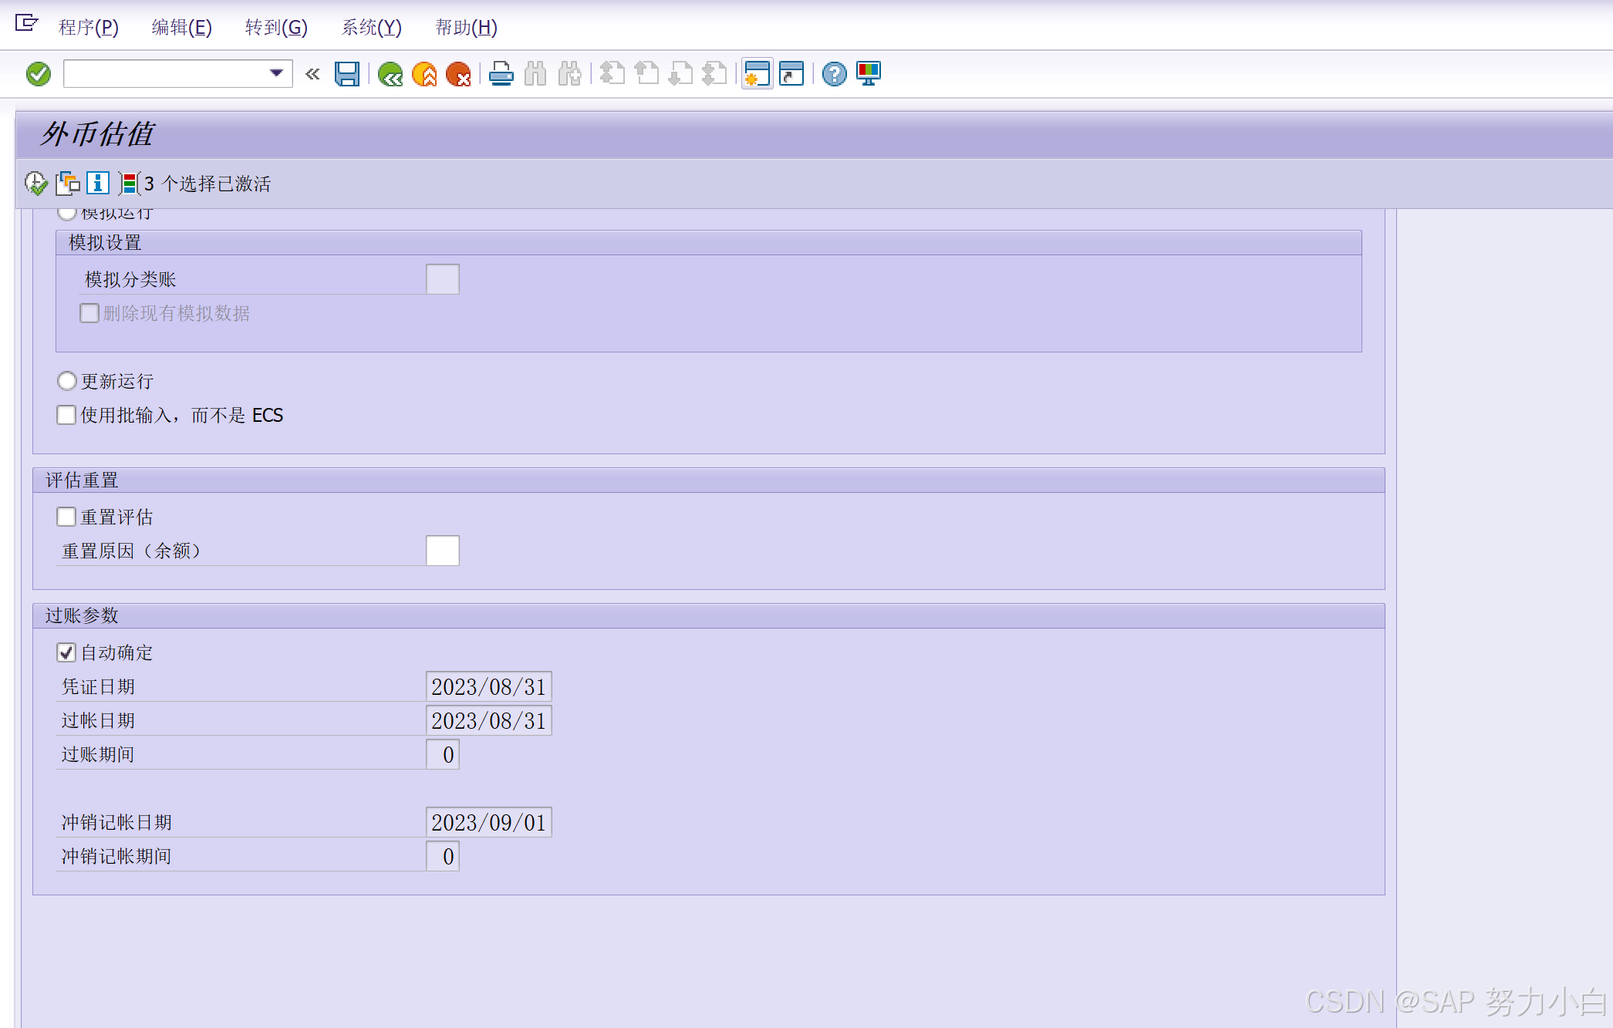Click the orange Exit icon

[424, 74]
